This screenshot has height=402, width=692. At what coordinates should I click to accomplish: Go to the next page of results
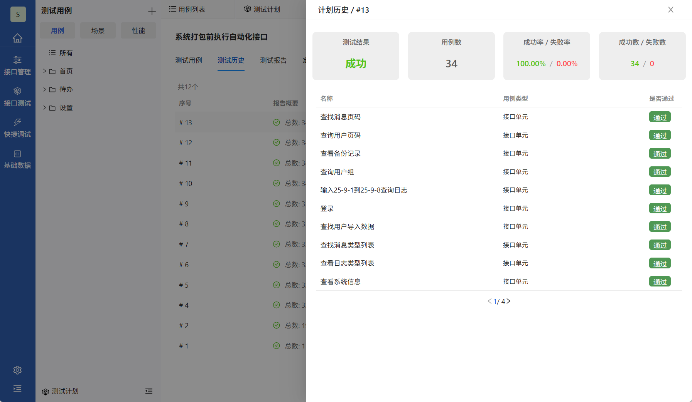pyautogui.click(x=509, y=301)
